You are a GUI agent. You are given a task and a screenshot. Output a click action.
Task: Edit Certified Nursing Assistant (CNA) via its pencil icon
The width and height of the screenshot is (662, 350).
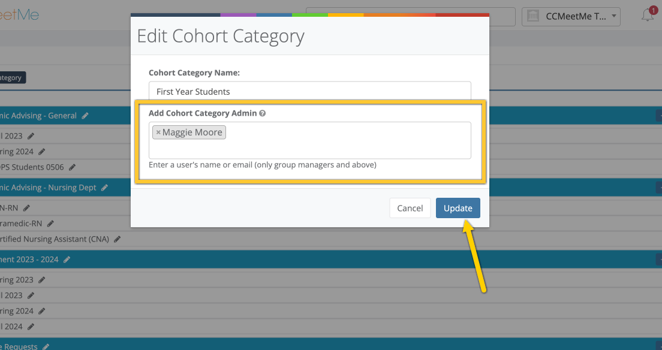point(116,239)
